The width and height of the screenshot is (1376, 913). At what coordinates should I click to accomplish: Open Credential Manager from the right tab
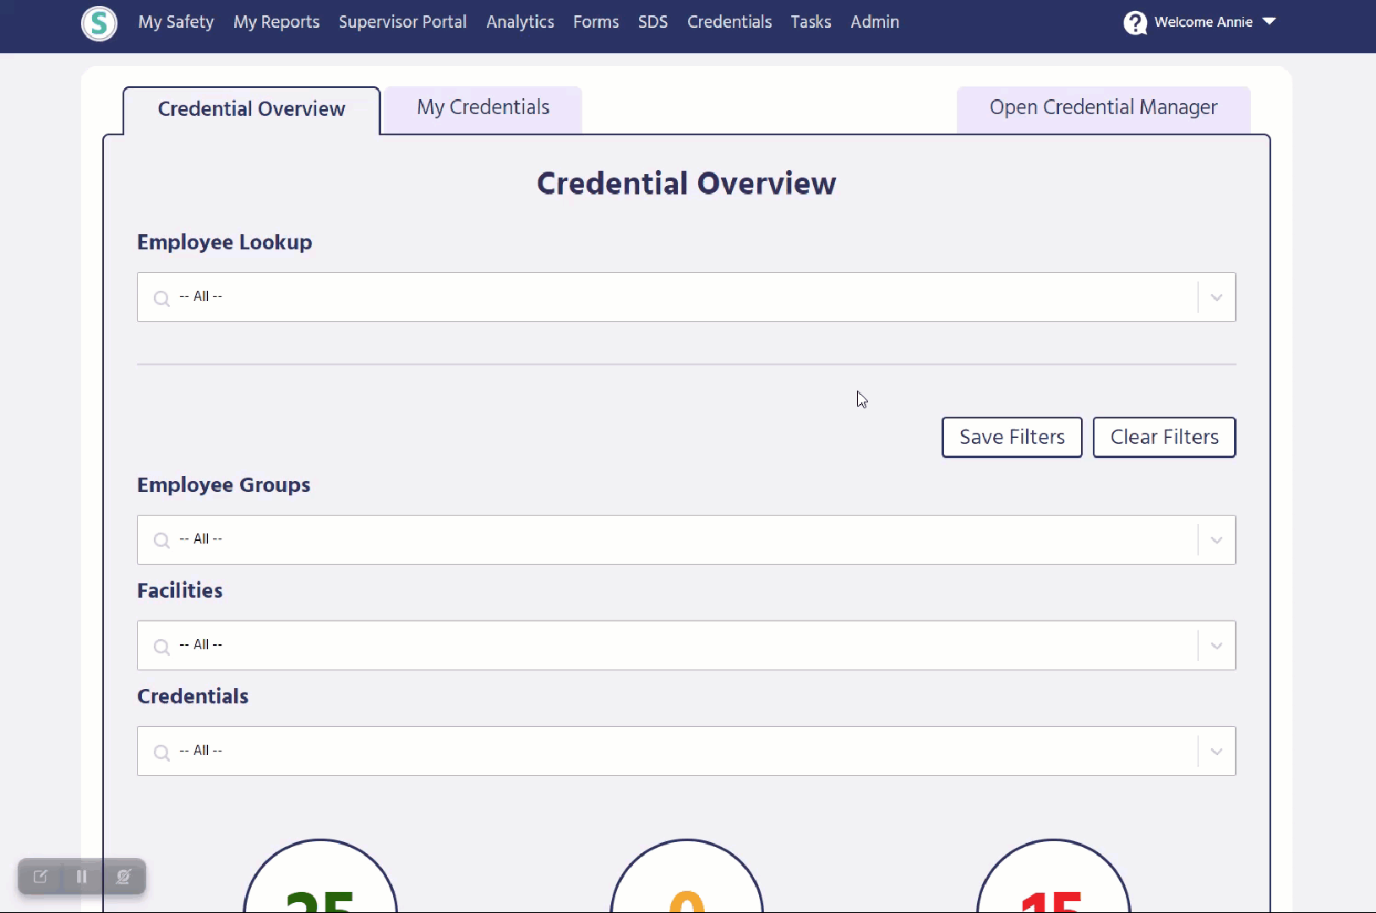click(x=1103, y=108)
